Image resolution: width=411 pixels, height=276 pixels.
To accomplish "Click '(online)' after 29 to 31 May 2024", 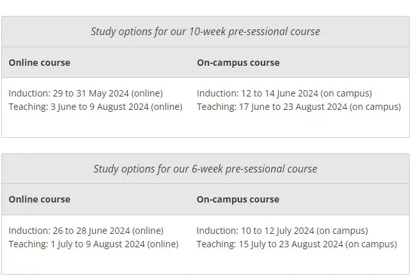I will tap(147, 93).
